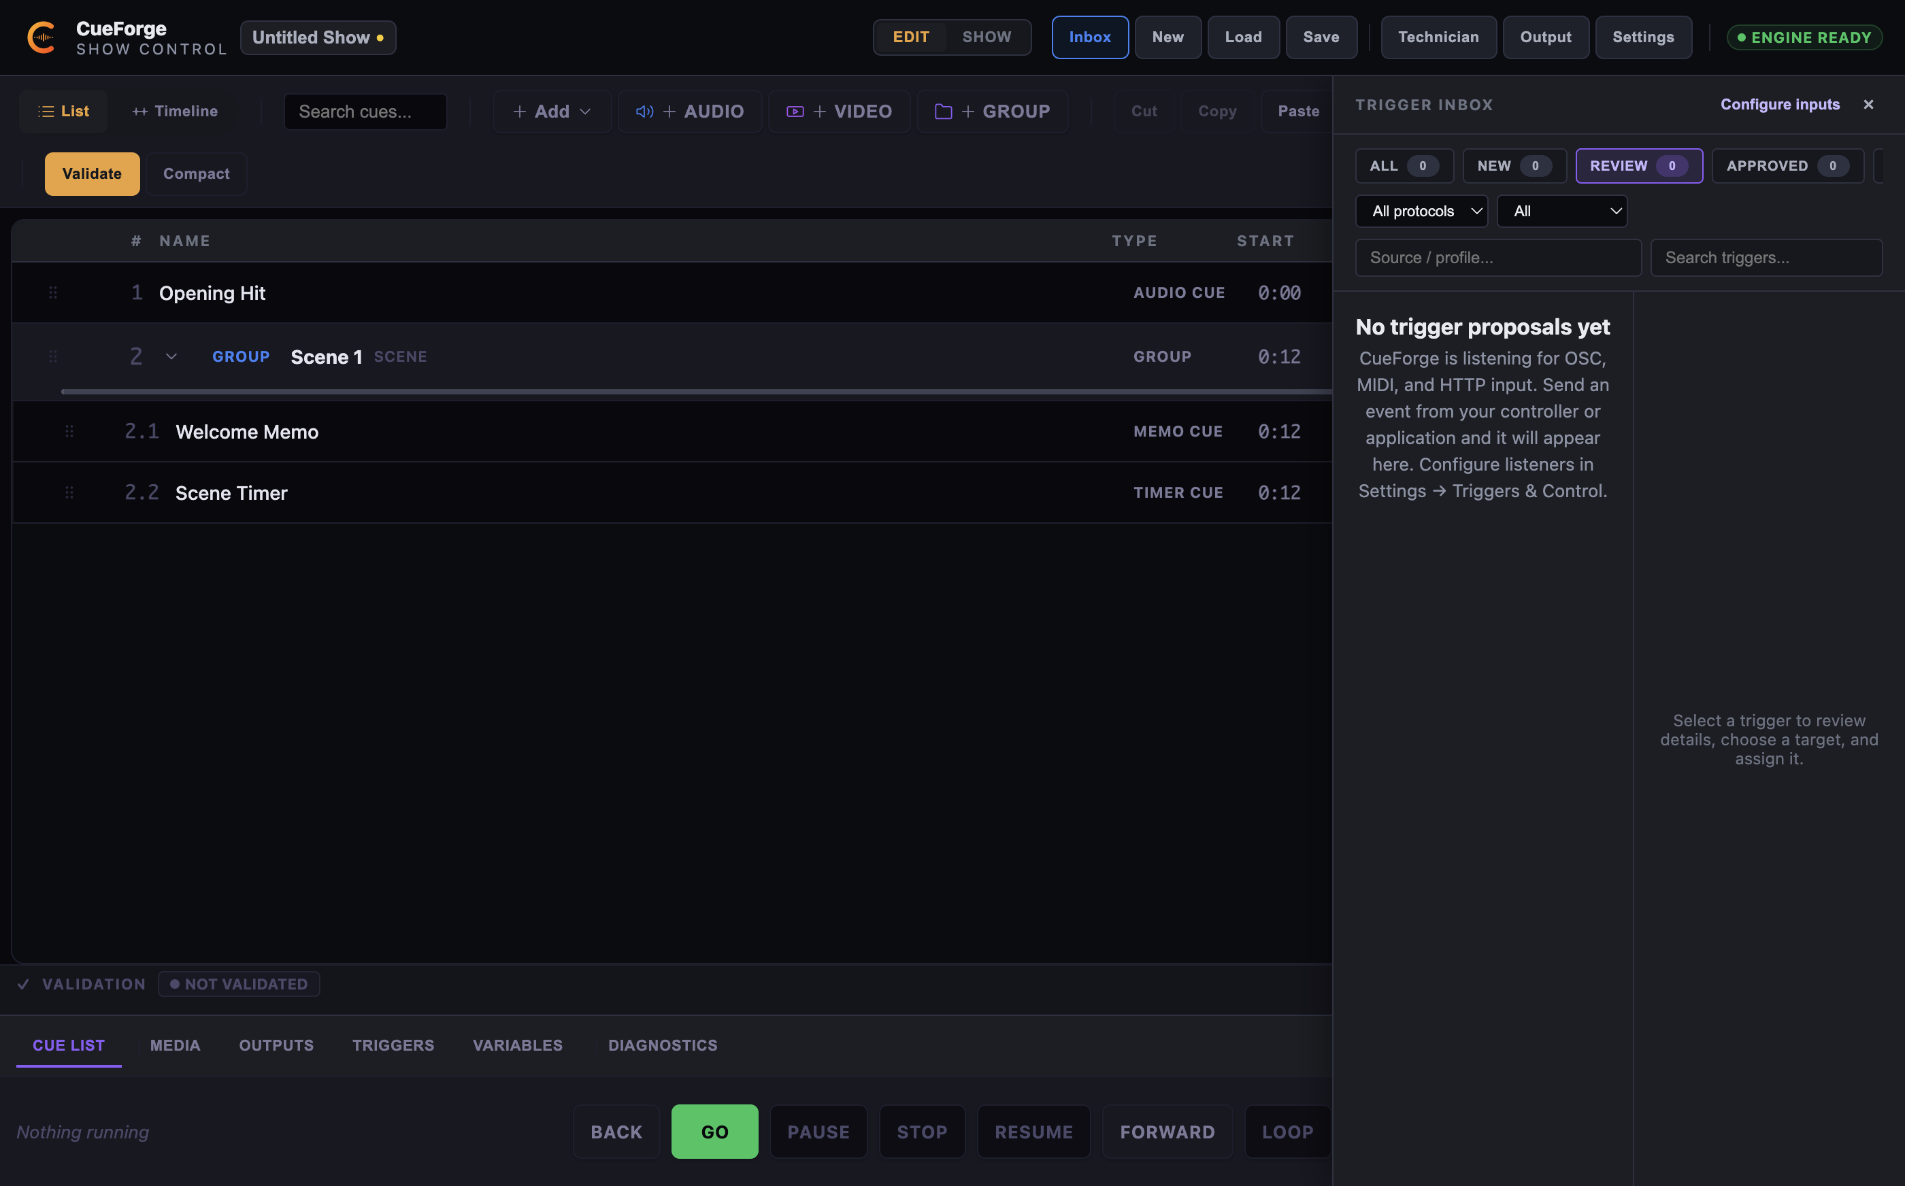Open the VARIABLES bottom tab

pyautogui.click(x=517, y=1045)
